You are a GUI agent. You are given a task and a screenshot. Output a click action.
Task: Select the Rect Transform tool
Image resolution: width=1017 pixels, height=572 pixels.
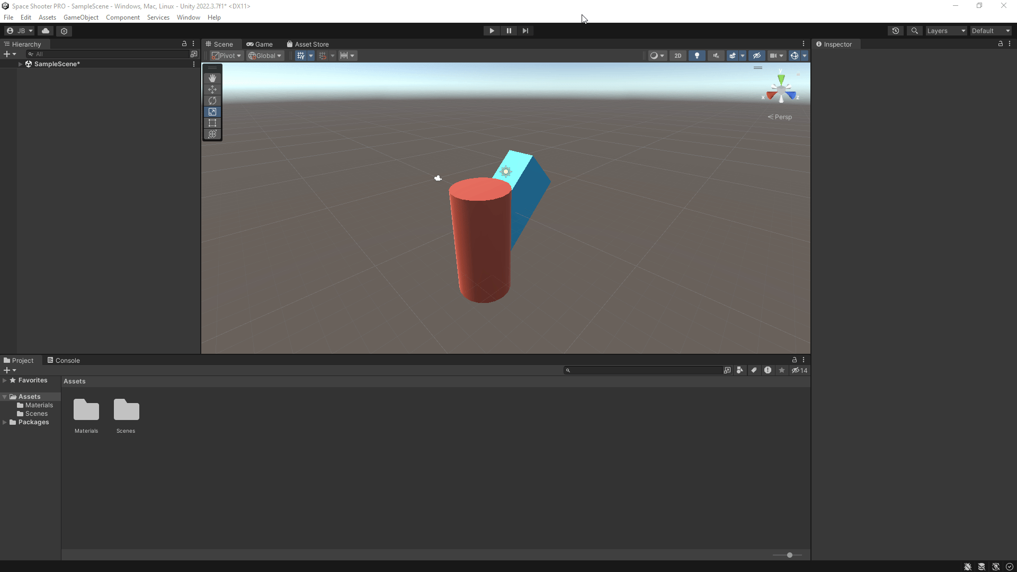pos(212,123)
